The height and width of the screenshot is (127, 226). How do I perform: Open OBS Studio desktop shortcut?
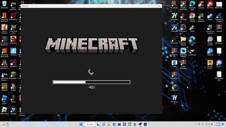[x=183, y=28]
